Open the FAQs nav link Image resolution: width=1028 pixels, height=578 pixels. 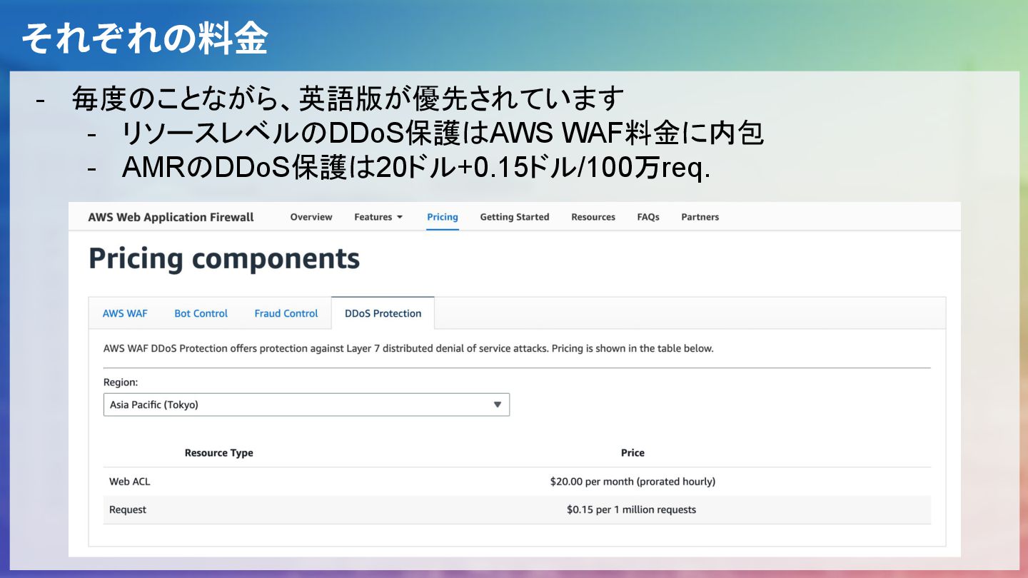[x=648, y=217]
